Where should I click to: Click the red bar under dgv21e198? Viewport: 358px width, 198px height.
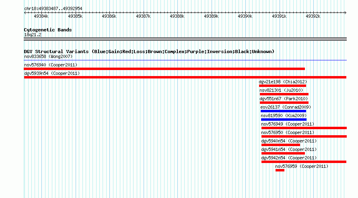283,86
